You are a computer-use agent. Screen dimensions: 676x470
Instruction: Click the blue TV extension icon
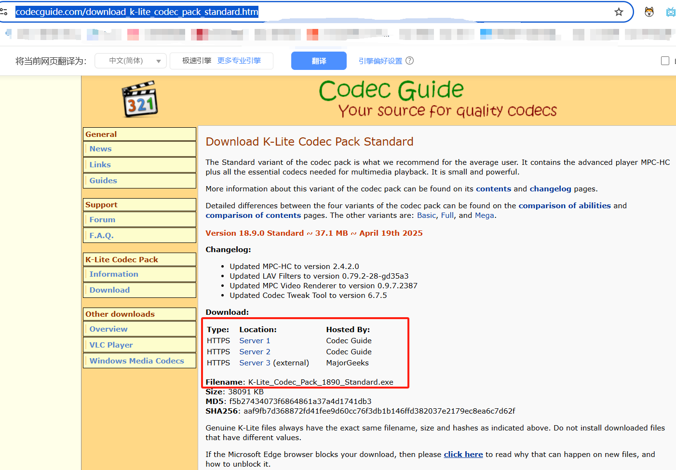671,12
